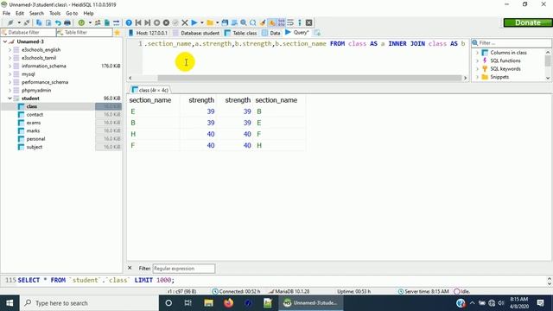Open the Tools menu
The width and height of the screenshot is (553, 311).
(54, 13)
